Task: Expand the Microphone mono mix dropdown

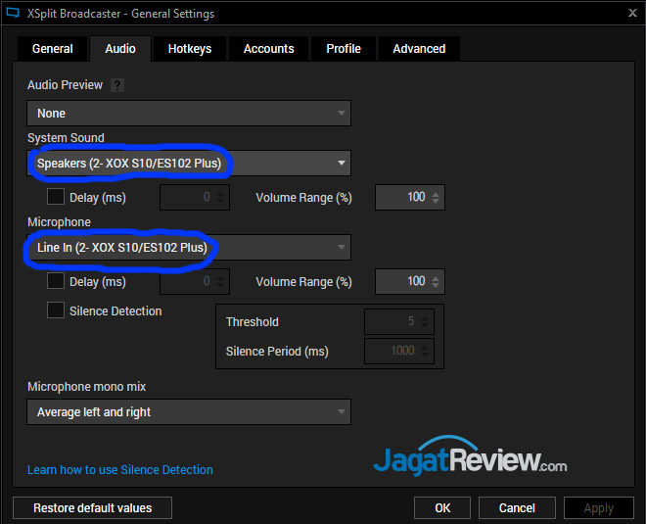Action: [189, 412]
